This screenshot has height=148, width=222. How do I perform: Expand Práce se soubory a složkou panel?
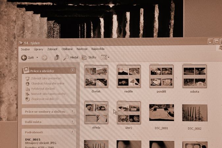[72, 111]
